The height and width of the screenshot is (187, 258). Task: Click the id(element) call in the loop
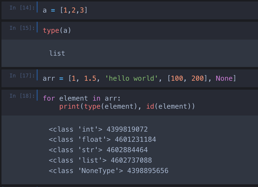pos(170,106)
